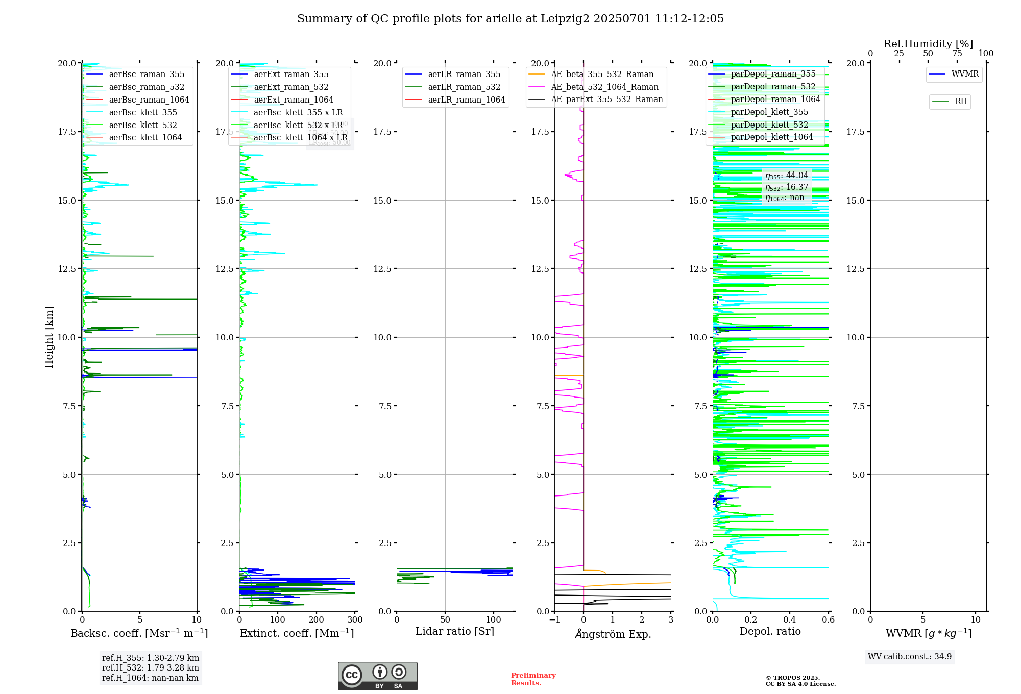
Task: Select aerLR_raman_355 in lidar ratio legend
Action: coord(453,75)
